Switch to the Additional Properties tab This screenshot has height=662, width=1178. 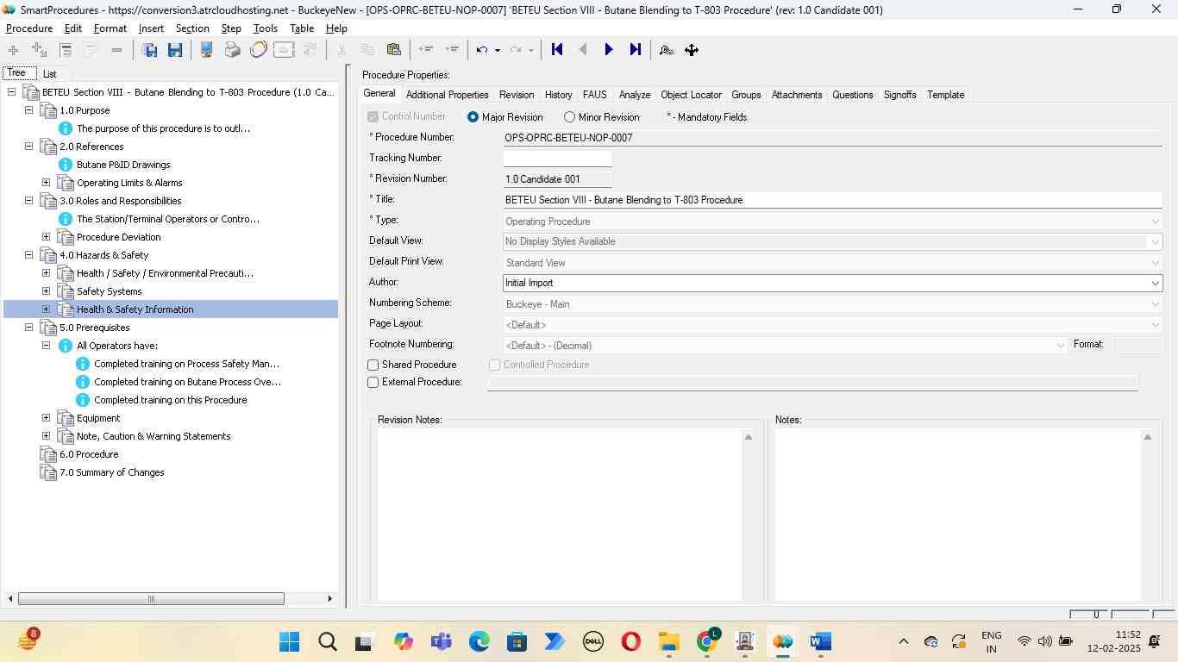tap(447, 95)
